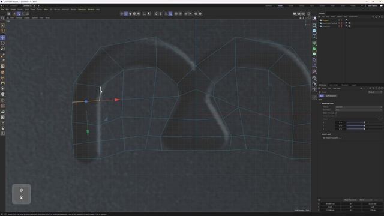The height and width of the screenshot is (216, 384).
Task: Click the filter funnel icon in Object Manager
Action: pyautogui.click(x=379, y=17)
